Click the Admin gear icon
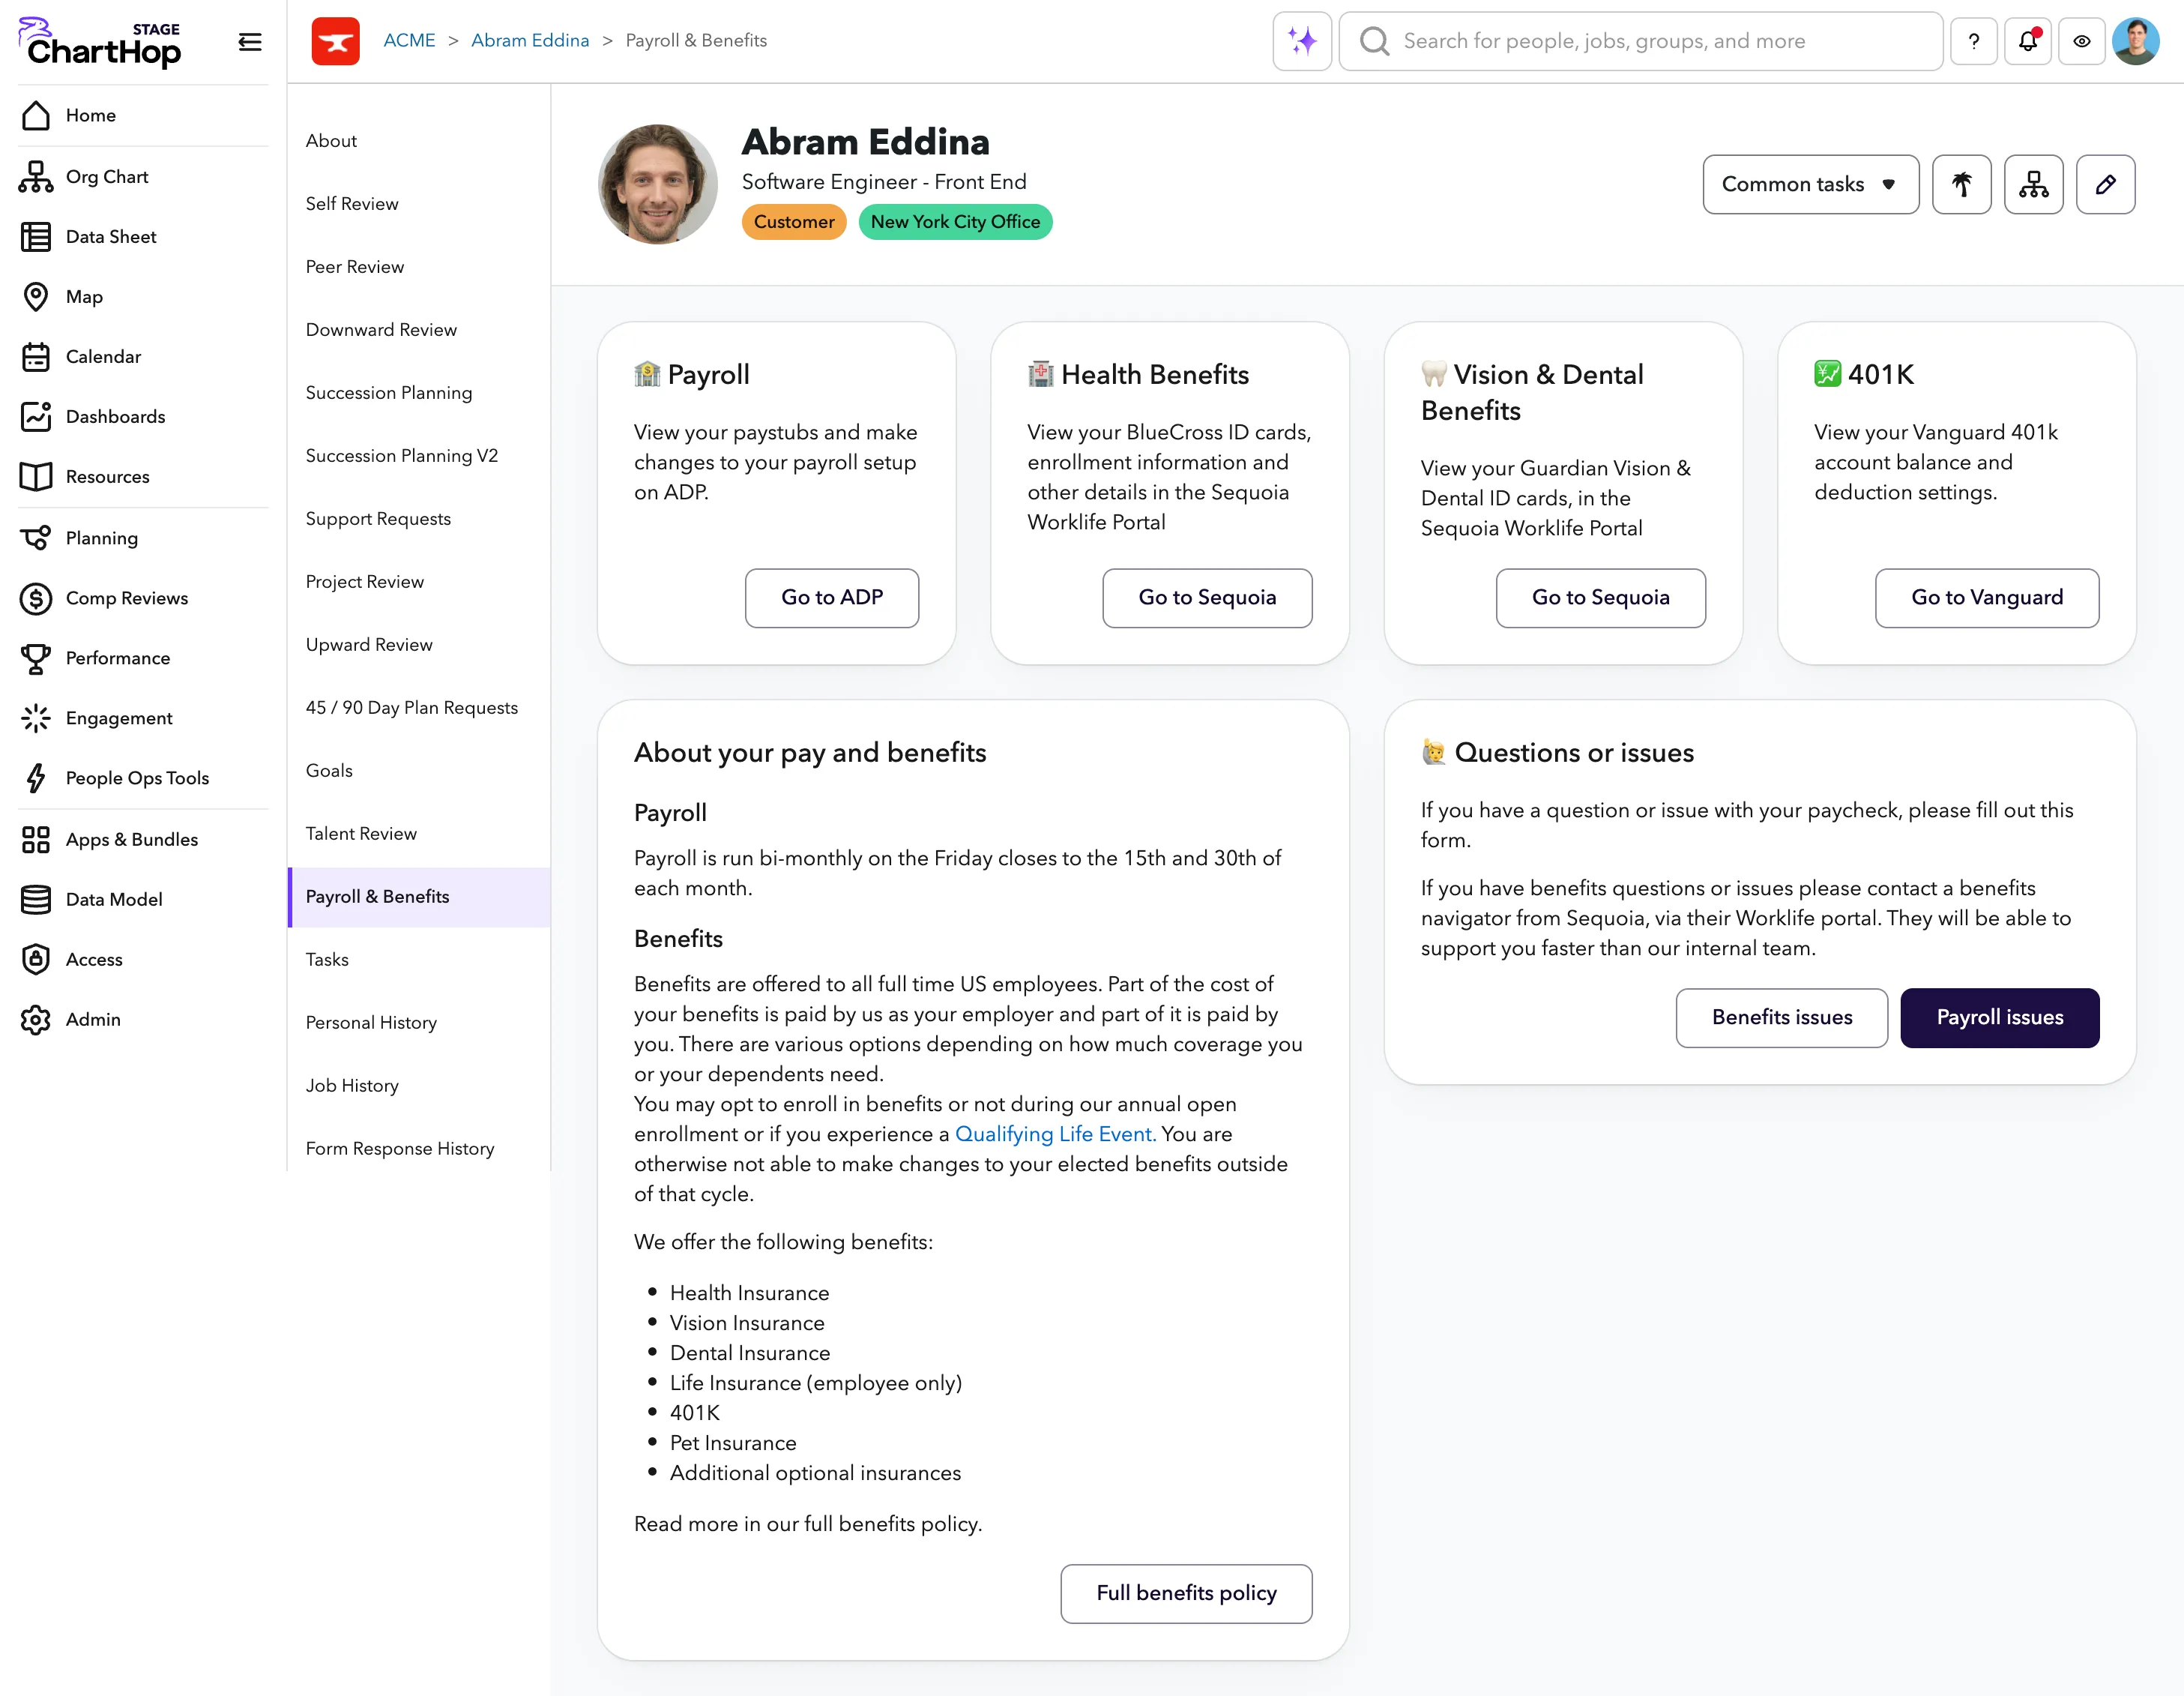Viewport: 2184px width, 1696px height. tap(36, 1020)
